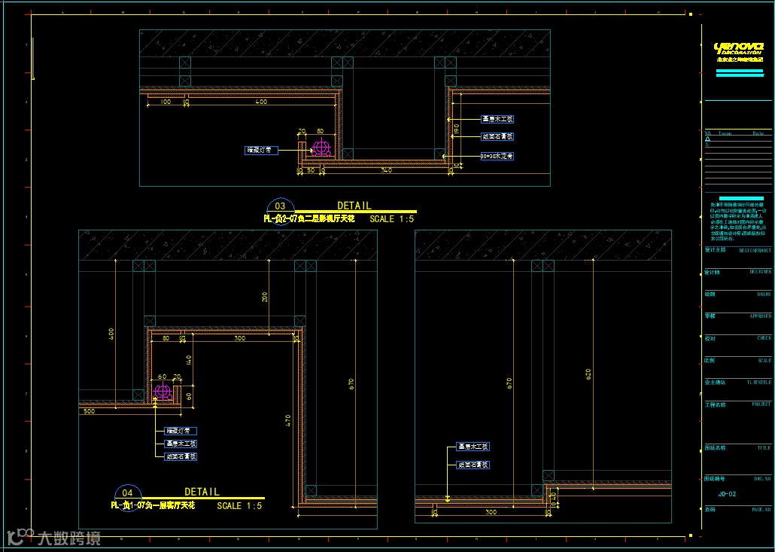Select the 业主确认 client field in the title block
This screenshot has height=552, width=775.
(x=737, y=383)
